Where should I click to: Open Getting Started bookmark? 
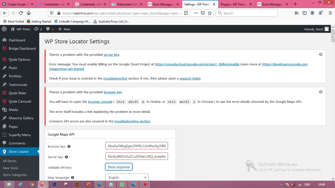[39, 21]
